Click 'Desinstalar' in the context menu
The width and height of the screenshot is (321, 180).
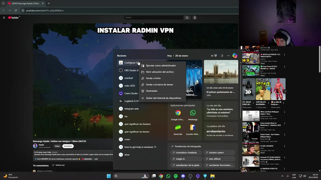click(162, 91)
